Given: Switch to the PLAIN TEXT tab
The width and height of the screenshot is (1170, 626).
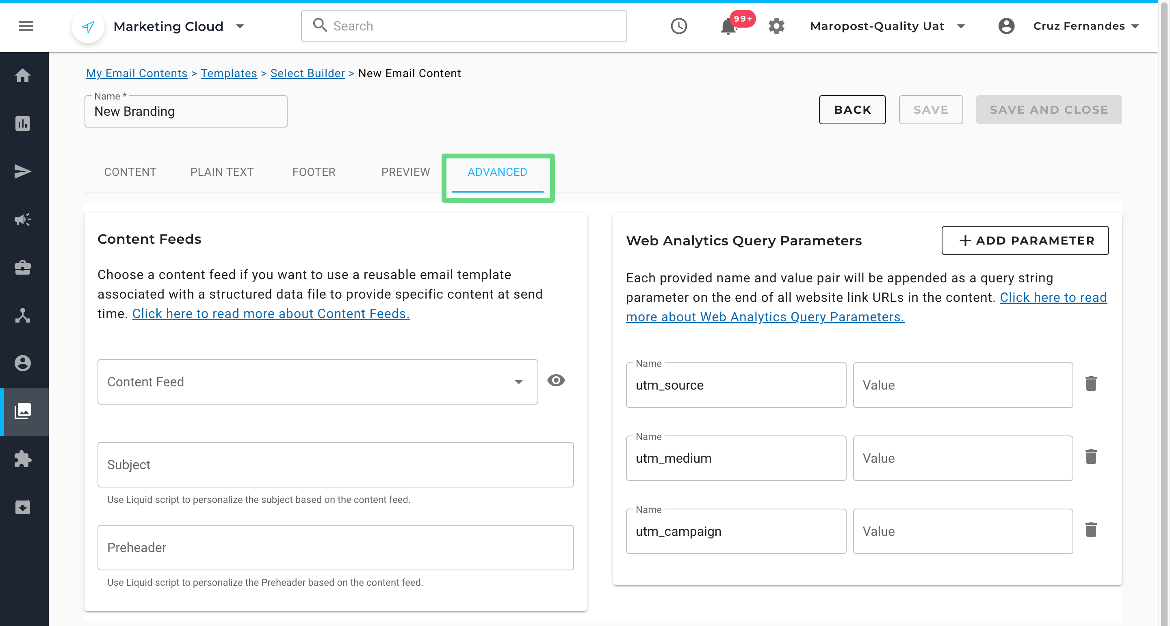Looking at the screenshot, I should coord(222,172).
